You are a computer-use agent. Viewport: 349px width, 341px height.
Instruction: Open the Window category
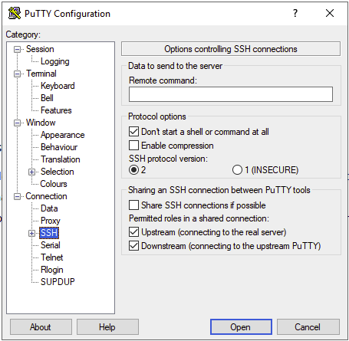point(41,123)
